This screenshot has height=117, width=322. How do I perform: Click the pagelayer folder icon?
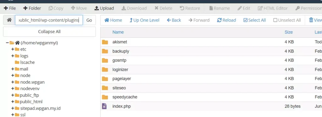click(x=105, y=79)
